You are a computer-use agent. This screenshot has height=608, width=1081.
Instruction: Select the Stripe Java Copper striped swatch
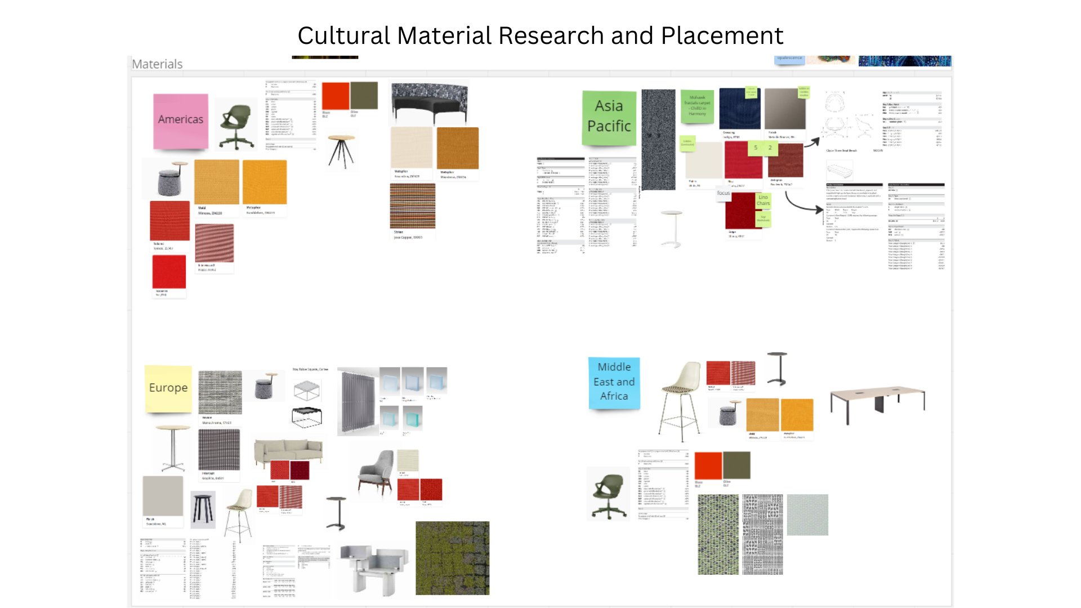413,205
